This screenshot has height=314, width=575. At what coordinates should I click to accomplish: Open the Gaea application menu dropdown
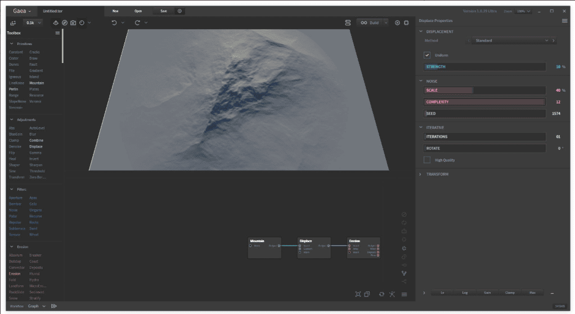pyautogui.click(x=22, y=11)
